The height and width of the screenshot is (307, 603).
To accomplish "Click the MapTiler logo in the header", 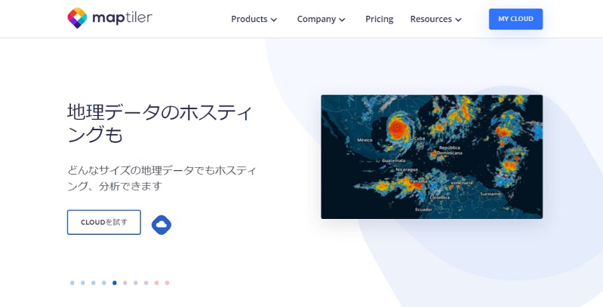I will 109,18.
